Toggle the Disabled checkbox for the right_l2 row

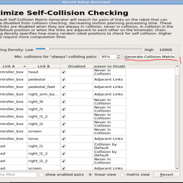pyautogui.click(x=64, y=124)
